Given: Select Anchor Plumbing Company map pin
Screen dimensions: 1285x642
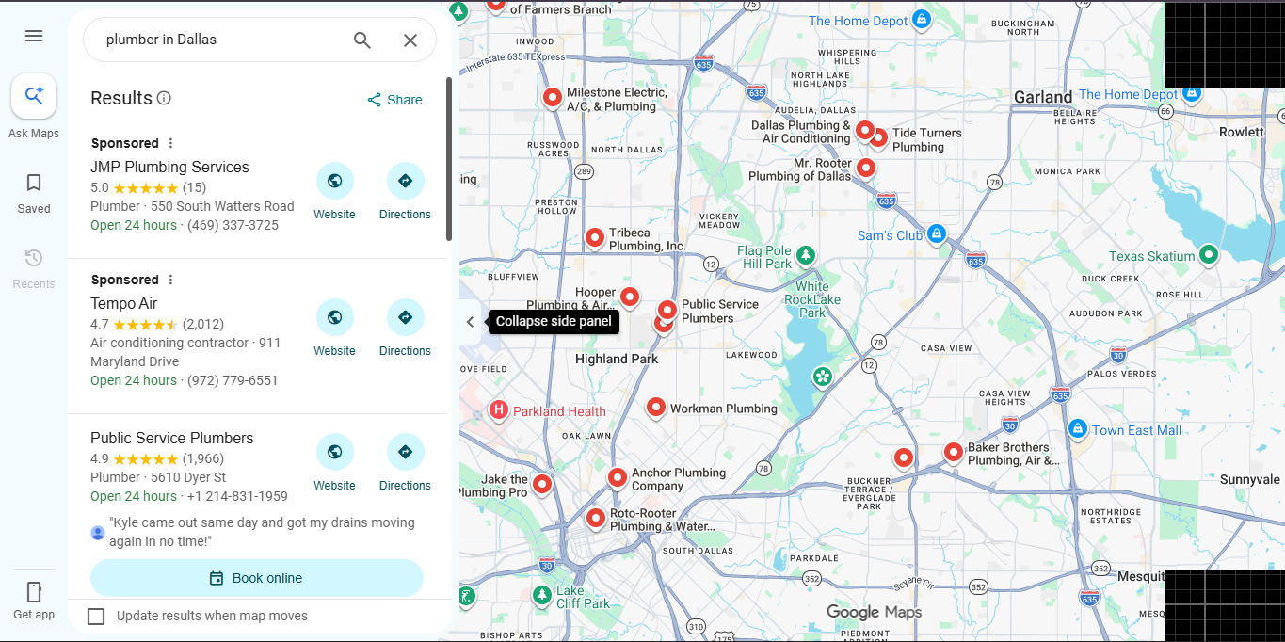Looking at the screenshot, I should [617, 477].
